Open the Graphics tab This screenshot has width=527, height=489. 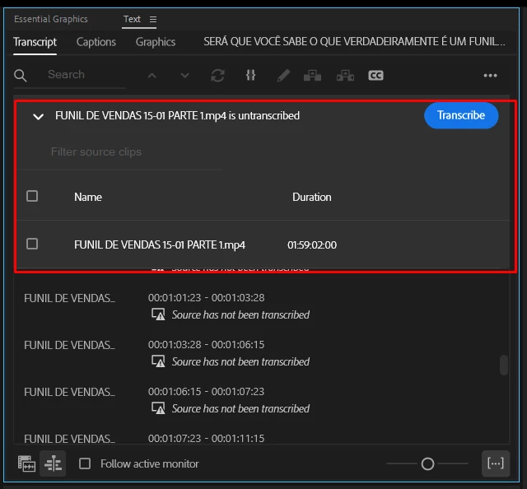click(156, 42)
